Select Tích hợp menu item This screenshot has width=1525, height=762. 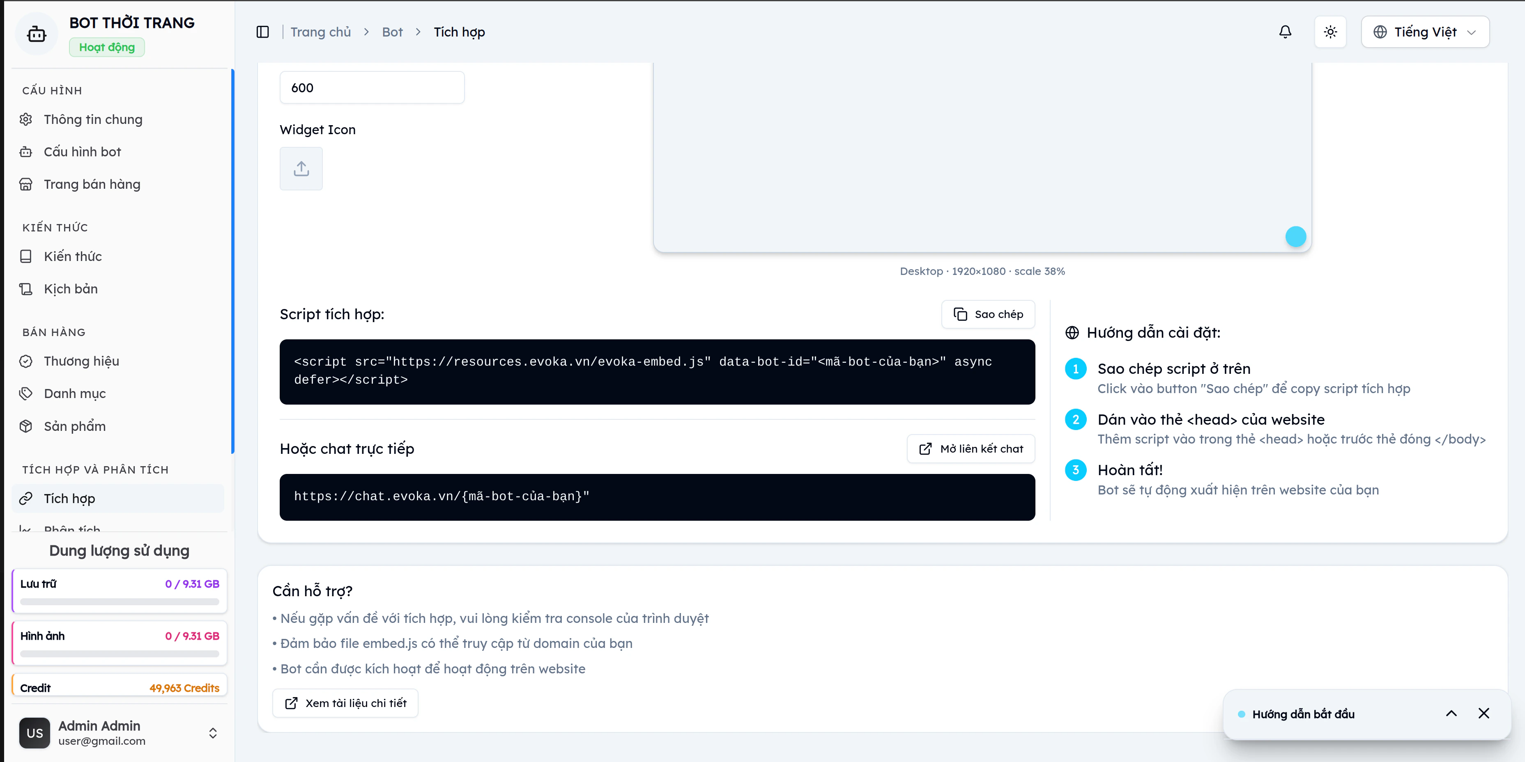[118, 499]
